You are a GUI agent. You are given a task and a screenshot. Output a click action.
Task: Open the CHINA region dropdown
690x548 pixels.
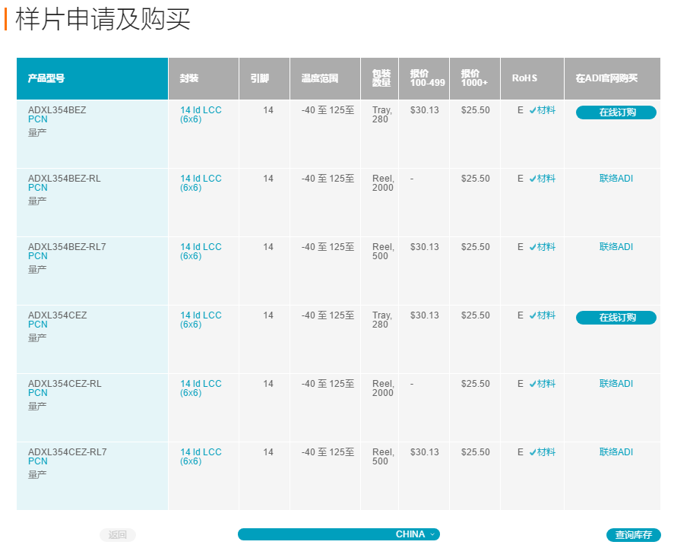click(x=338, y=534)
